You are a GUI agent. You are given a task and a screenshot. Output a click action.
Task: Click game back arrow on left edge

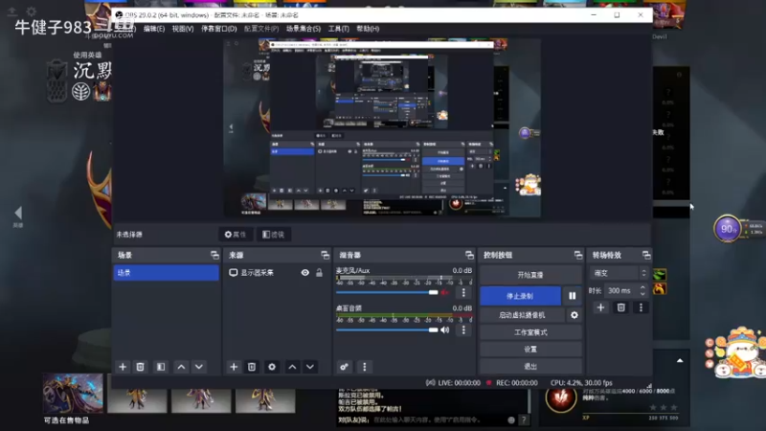pos(18,213)
